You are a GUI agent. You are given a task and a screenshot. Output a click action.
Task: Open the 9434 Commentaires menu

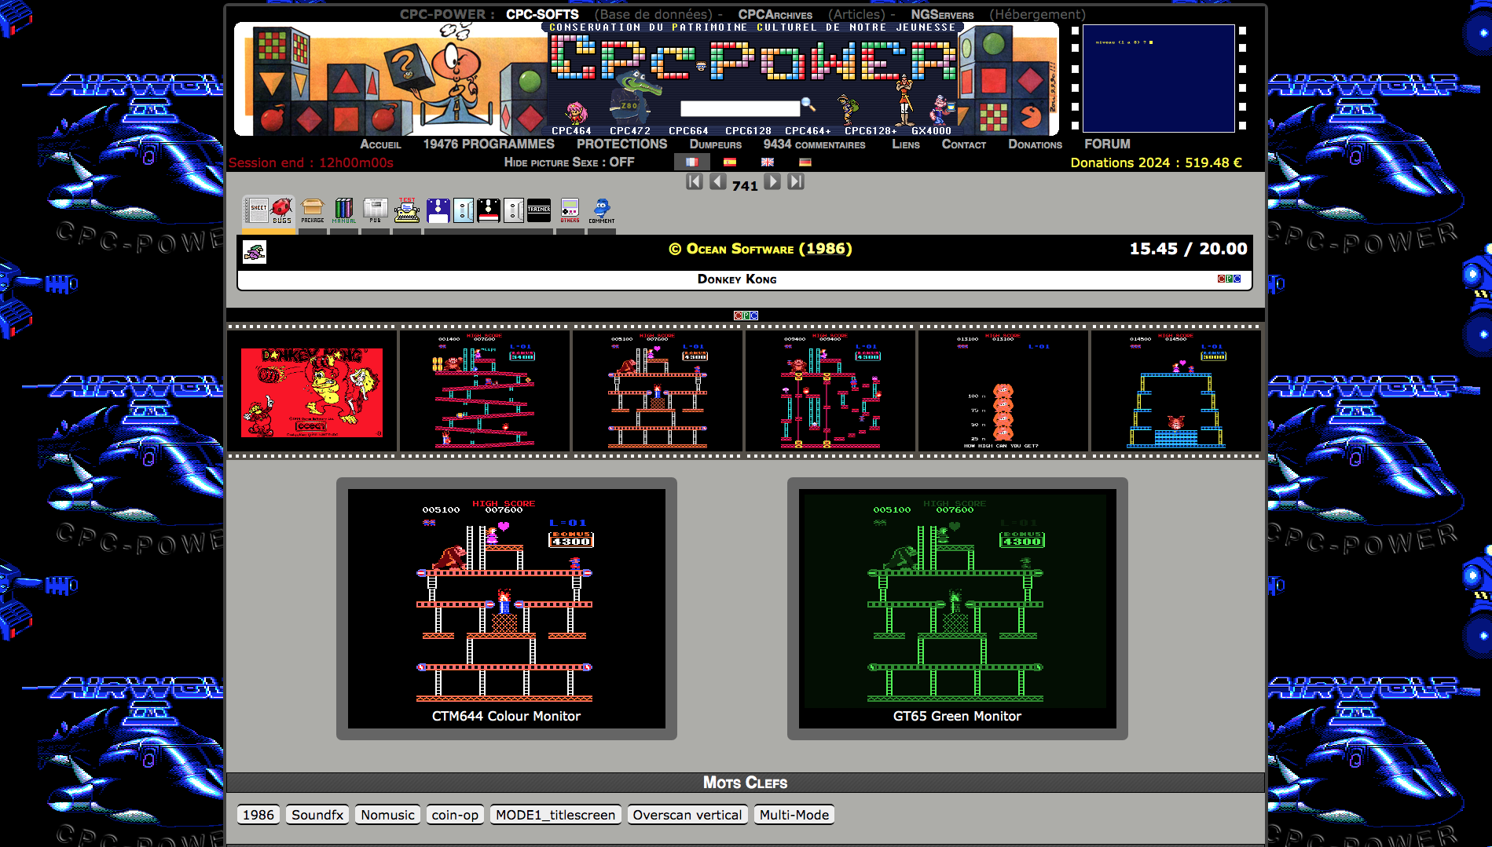coord(814,144)
